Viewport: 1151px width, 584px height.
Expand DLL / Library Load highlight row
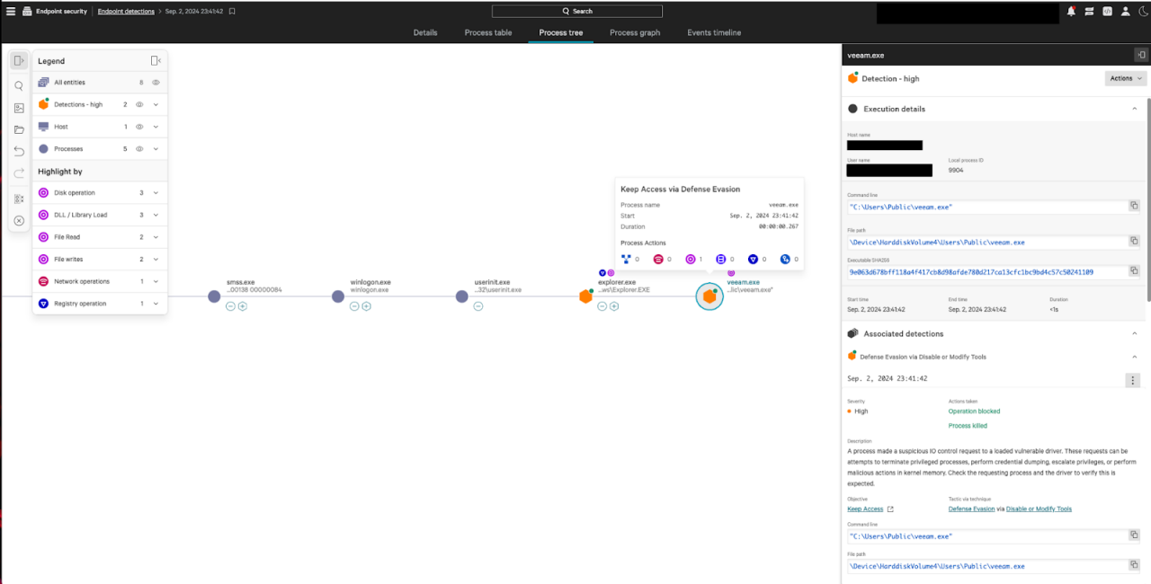[156, 215]
